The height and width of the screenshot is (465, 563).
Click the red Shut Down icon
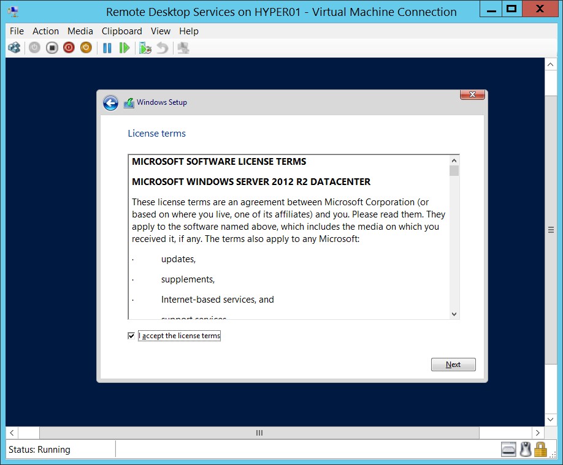coord(69,48)
